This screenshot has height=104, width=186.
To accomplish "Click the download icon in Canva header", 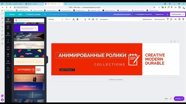I will (x=167, y=14).
